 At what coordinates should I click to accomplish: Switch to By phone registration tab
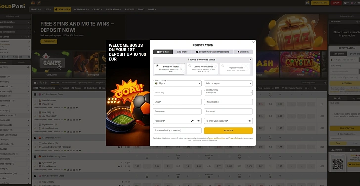point(182,52)
